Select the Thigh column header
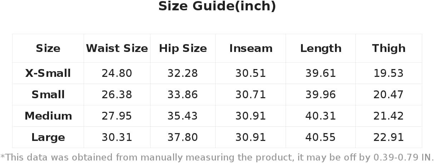 point(389,48)
